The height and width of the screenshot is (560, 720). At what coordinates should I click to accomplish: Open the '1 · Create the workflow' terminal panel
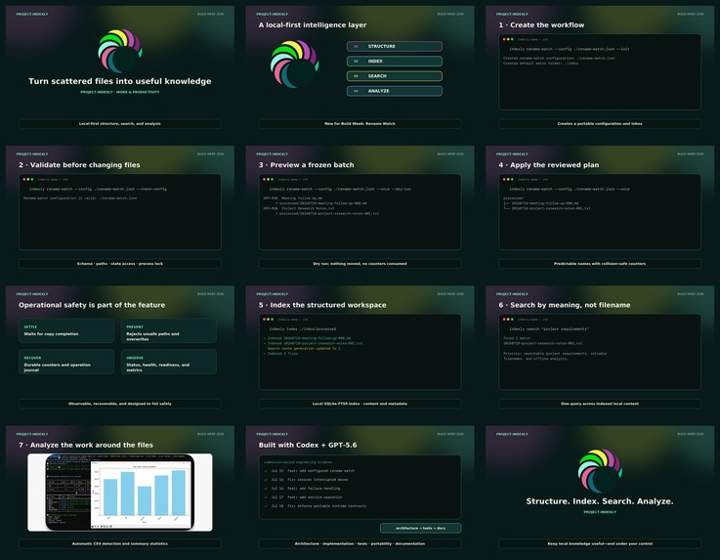pyautogui.click(x=600, y=71)
